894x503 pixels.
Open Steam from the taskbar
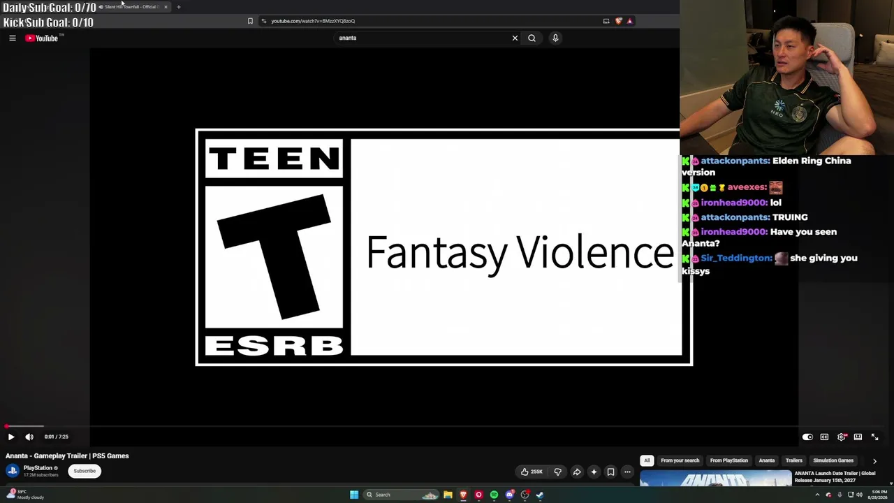click(x=540, y=495)
